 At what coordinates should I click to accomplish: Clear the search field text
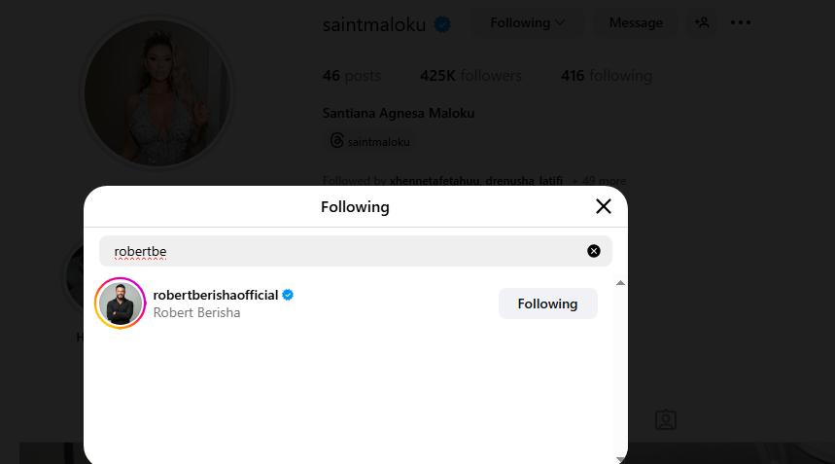click(594, 251)
